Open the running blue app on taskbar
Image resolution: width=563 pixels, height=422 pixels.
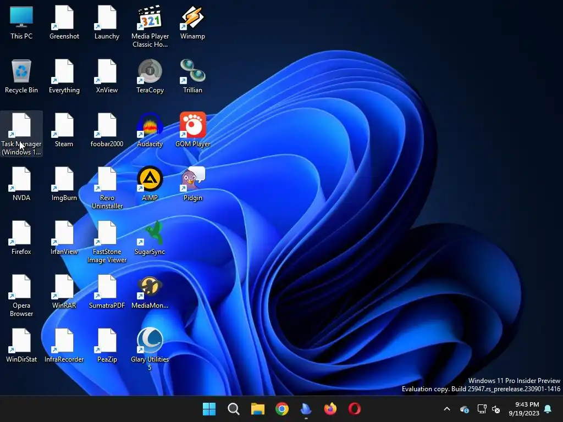point(306,409)
